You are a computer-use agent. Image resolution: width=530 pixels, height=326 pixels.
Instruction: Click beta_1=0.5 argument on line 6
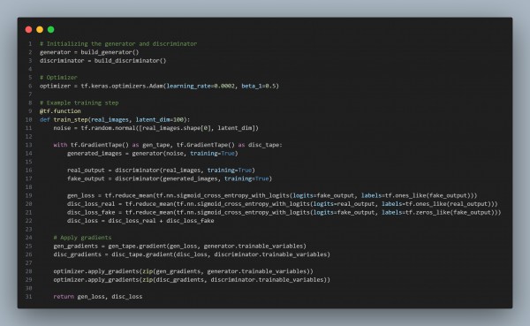[259, 86]
